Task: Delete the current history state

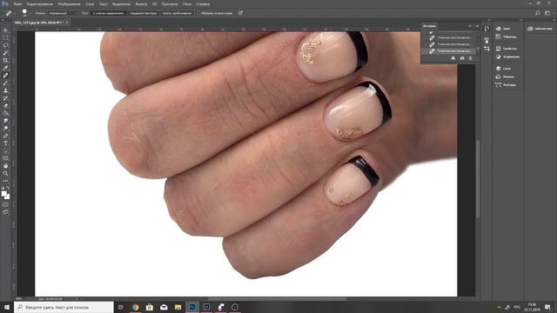Action: point(471,58)
